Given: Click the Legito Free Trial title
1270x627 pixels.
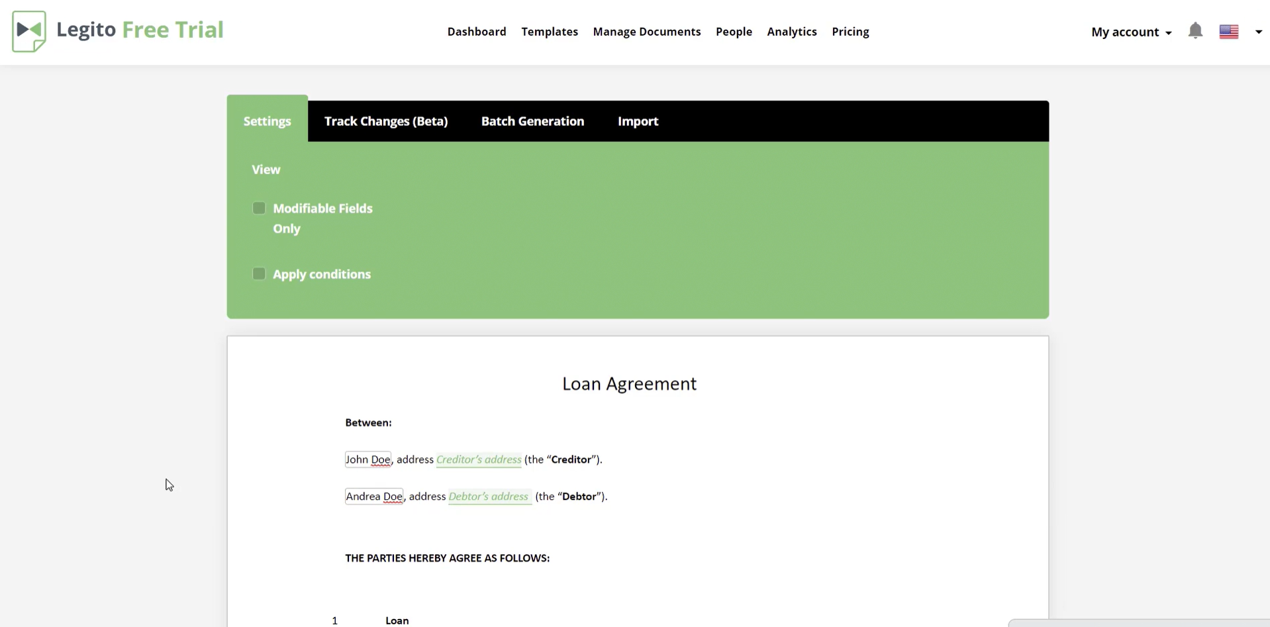Looking at the screenshot, I should click(x=140, y=30).
